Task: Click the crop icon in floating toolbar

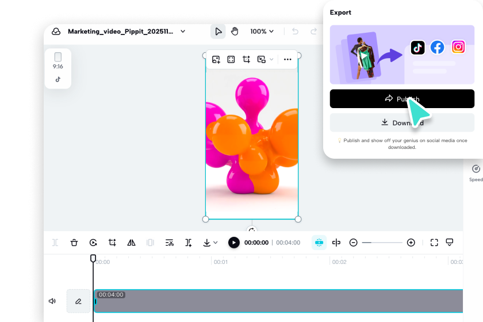Action: click(246, 59)
